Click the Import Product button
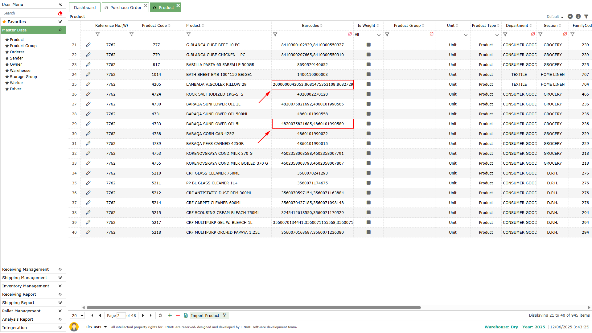The height and width of the screenshot is (333, 592). [205, 315]
